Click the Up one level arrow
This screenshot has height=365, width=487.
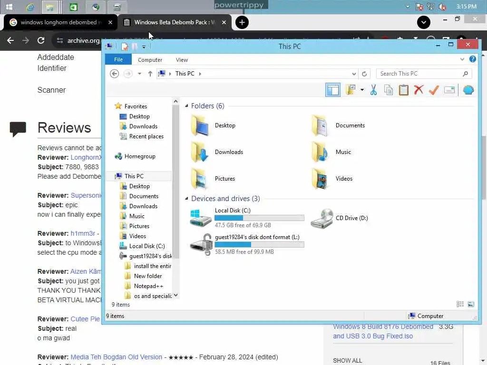pyautogui.click(x=150, y=74)
